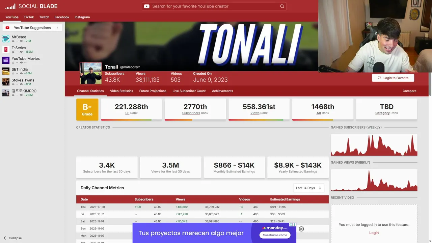Click the Login to Favorite button

coord(393,78)
